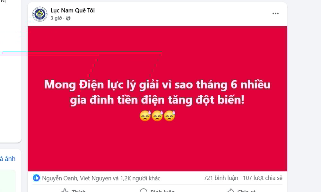321x192 pixels.
Task: Open the '107 lượt chia sẻ' shares list
Action: point(263,178)
